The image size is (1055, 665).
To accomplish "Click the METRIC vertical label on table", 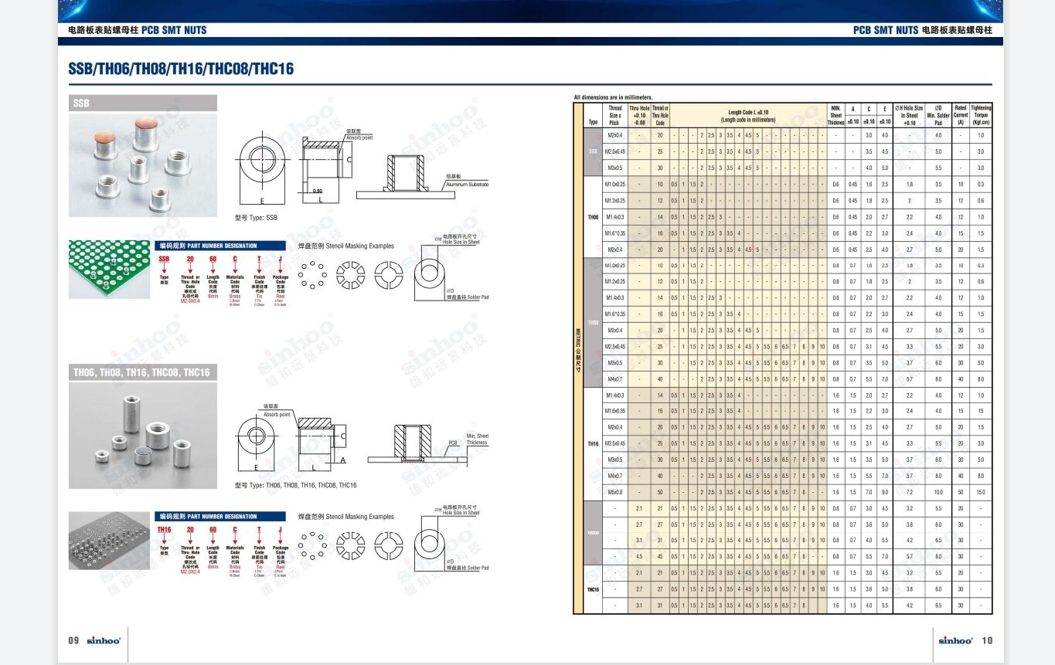I will (578, 351).
